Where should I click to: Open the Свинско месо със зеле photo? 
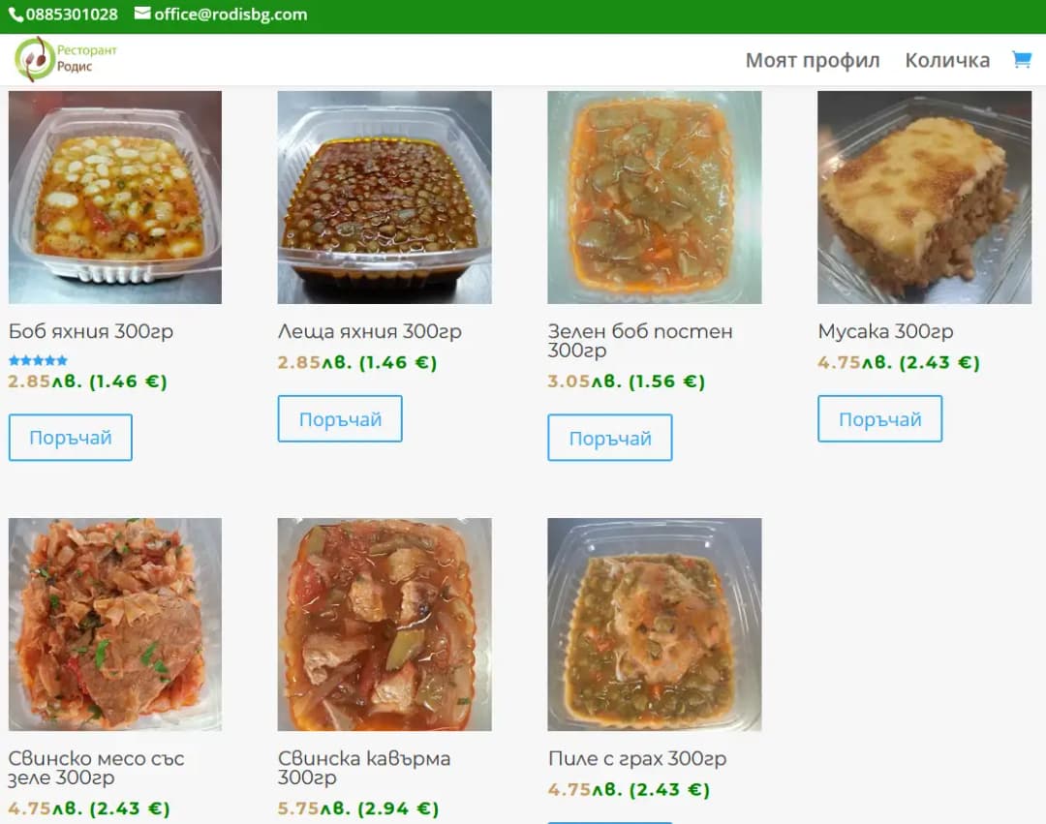[114, 625]
